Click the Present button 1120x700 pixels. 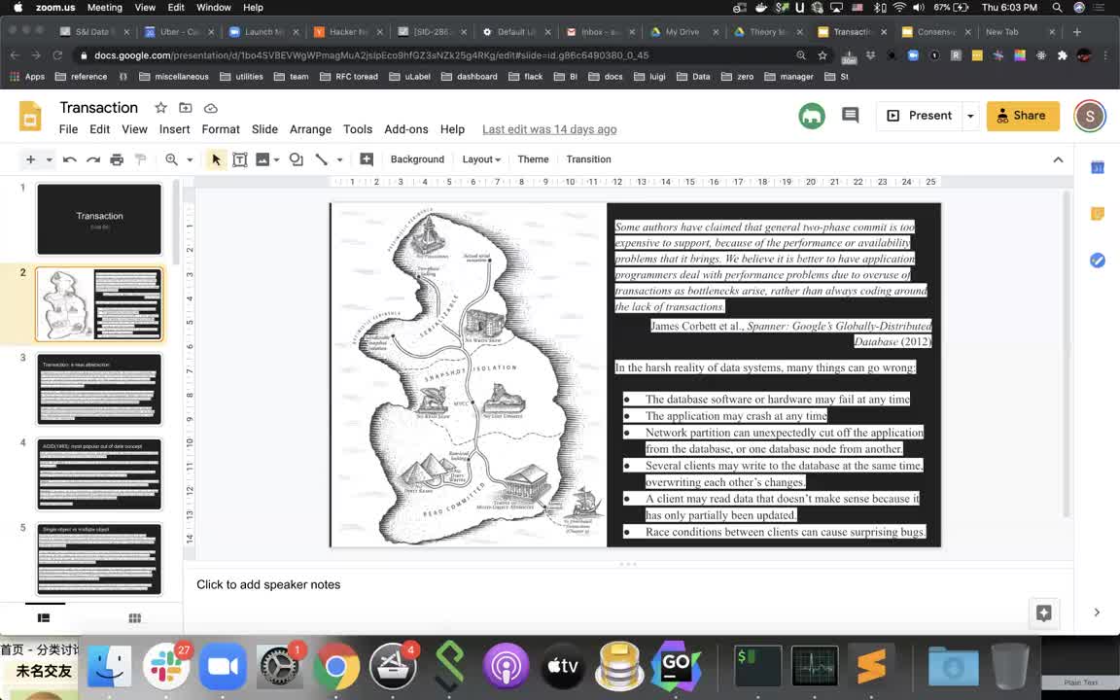click(x=920, y=116)
